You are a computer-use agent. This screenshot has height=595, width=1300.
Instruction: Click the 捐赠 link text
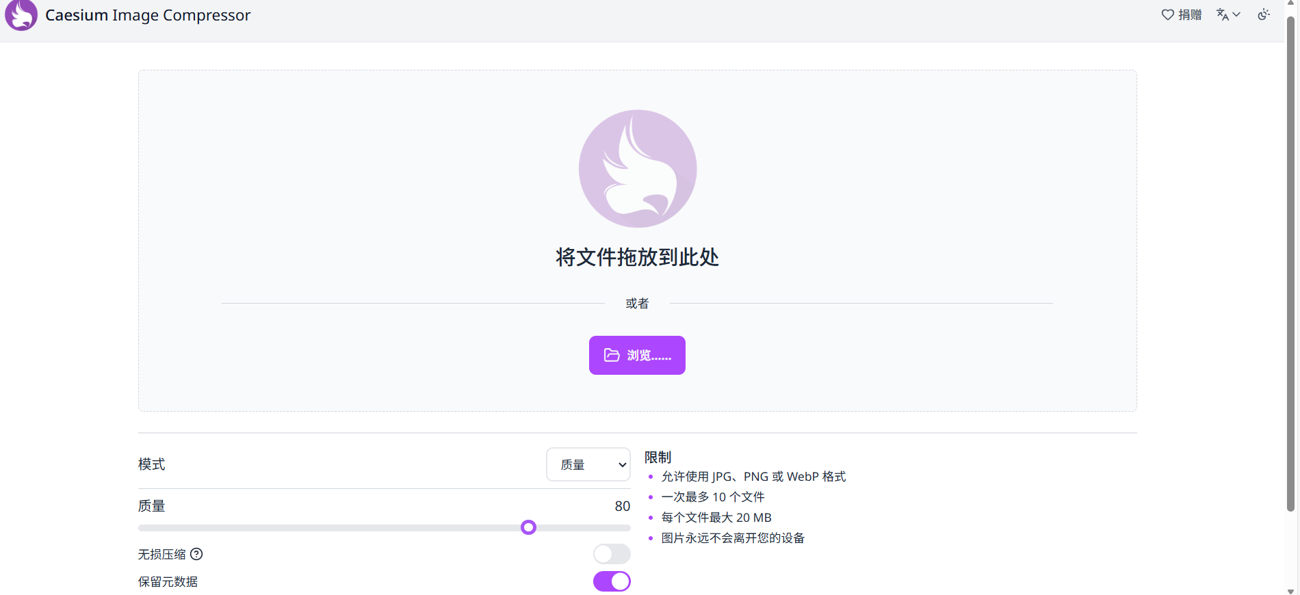(1190, 14)
